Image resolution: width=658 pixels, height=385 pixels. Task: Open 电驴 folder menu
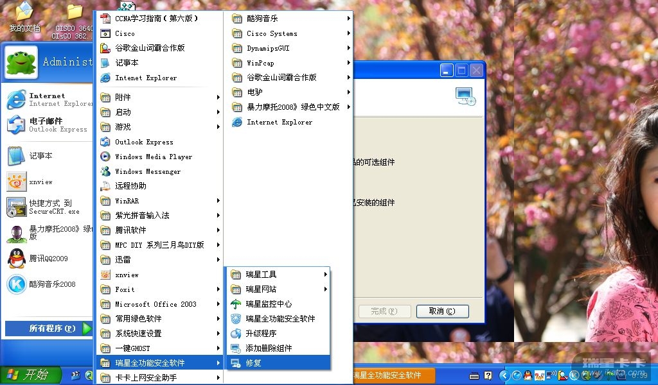[290, 92]
